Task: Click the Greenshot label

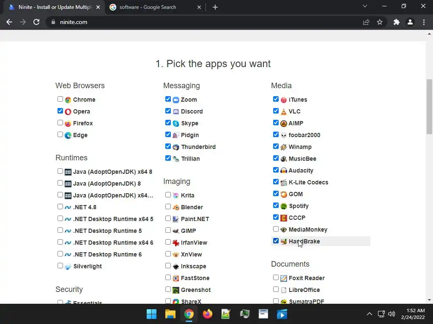Action: (196, 290)
